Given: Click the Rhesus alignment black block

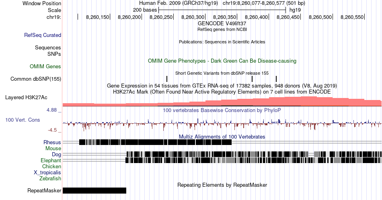Looking at the screenshot, I should 156,142.
